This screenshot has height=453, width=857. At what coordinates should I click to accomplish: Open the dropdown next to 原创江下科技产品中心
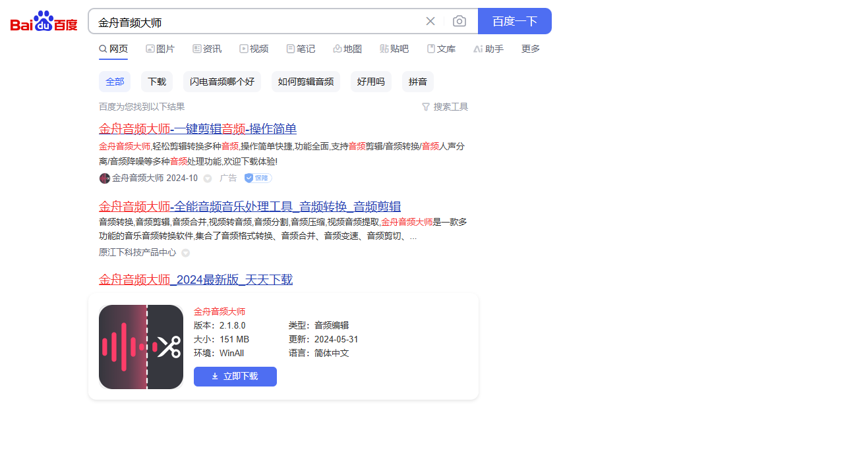185,252
